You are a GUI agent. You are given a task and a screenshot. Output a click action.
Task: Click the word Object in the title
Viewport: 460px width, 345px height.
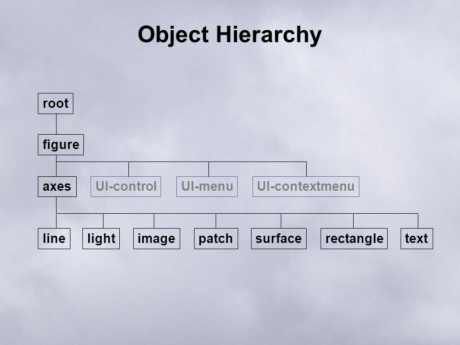point(173,35)
